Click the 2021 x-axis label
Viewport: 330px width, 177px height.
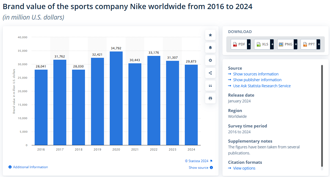[135, 149]
